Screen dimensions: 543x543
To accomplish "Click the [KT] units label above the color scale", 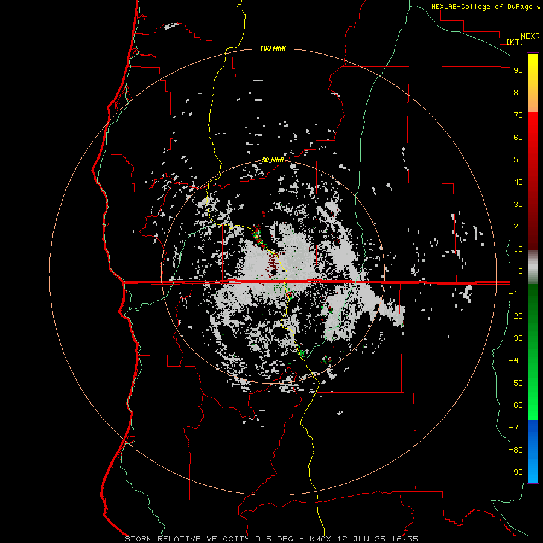I will pos(515,42).
